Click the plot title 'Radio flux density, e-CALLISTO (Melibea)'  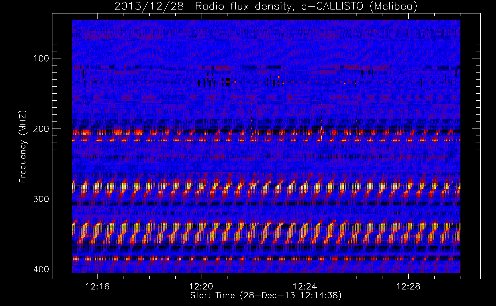click(x=306, y=6)
